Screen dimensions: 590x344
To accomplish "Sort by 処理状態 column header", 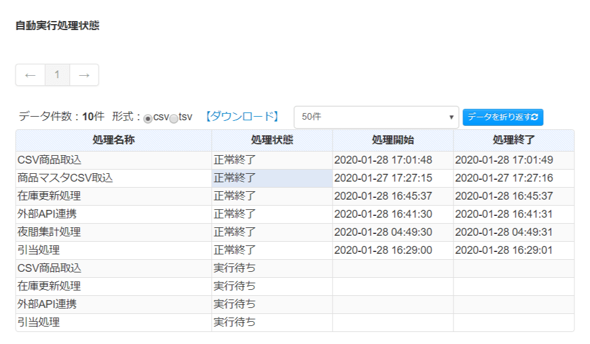I will coord(272,140).
